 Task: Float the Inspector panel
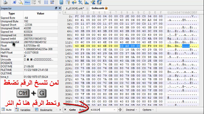pos(56,8)
